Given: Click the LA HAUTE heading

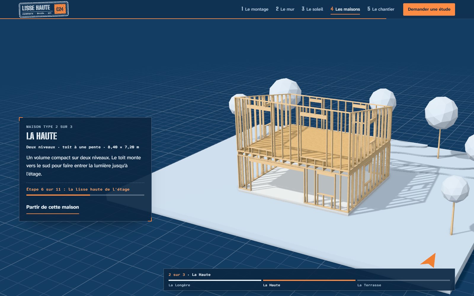Looking at the screenshot, I should (41, 136).
